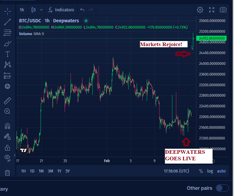Select the ruler measure tool
Viewport: 234px width, 196px height.
coord(7,101)
